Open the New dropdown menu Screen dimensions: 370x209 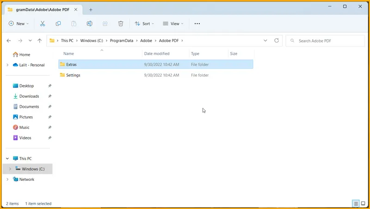point(18,24)
